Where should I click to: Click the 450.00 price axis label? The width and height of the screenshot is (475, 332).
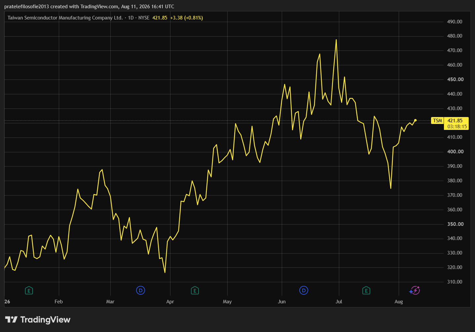click(x=456, y=79)
